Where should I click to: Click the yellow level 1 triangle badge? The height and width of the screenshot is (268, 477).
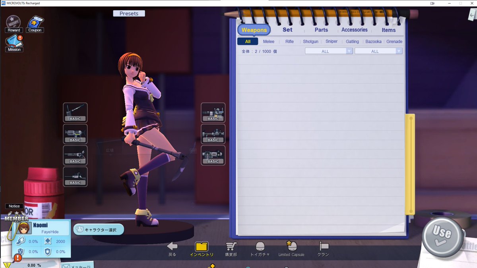[6, 265]
